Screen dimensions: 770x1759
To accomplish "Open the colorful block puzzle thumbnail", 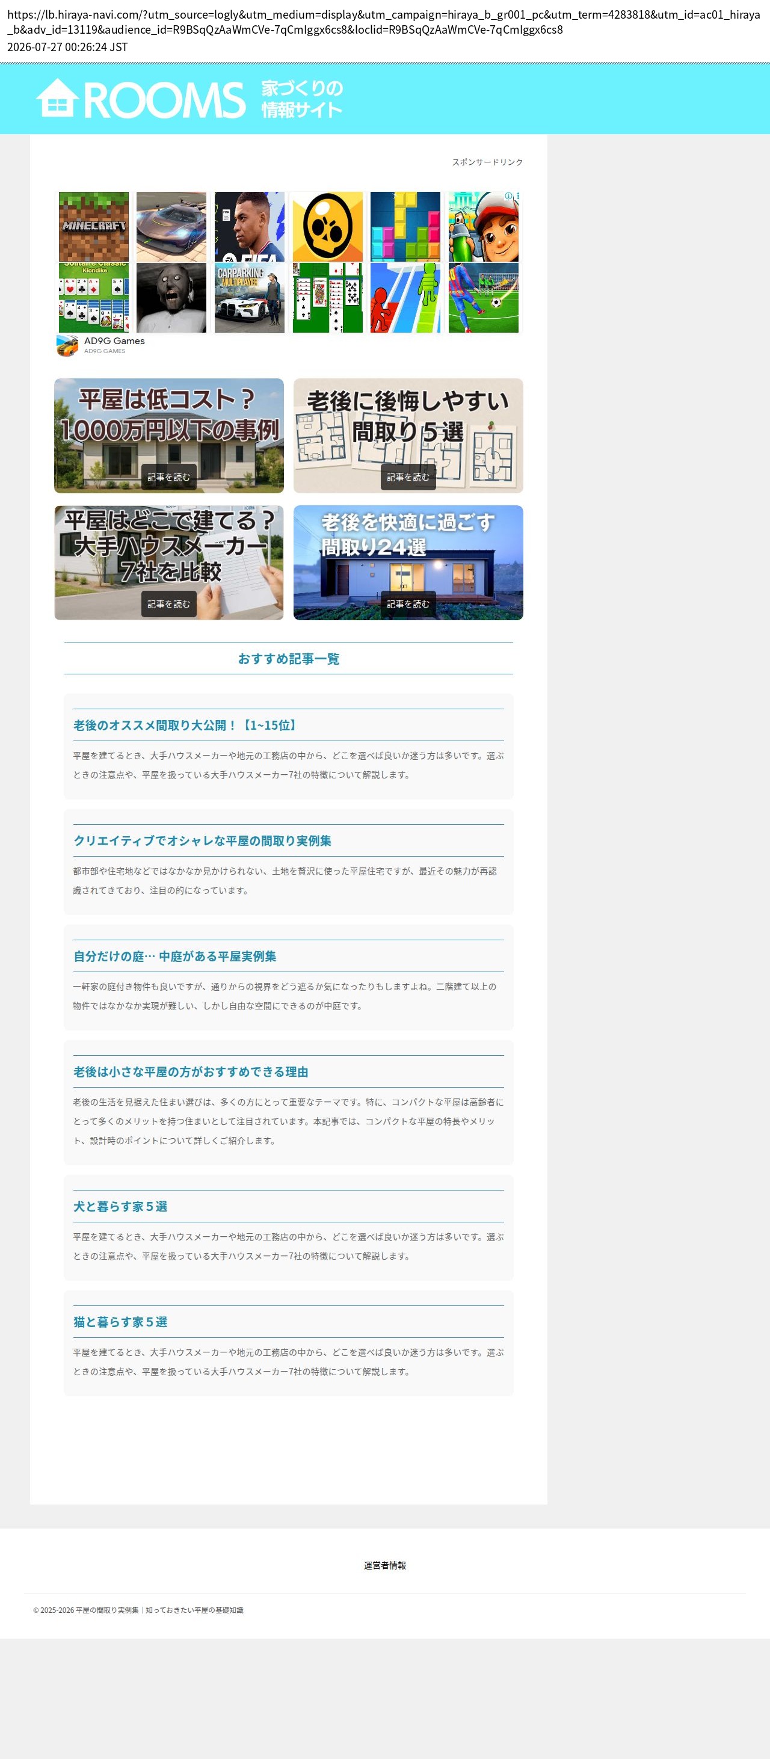I will (x=405, y=227).
